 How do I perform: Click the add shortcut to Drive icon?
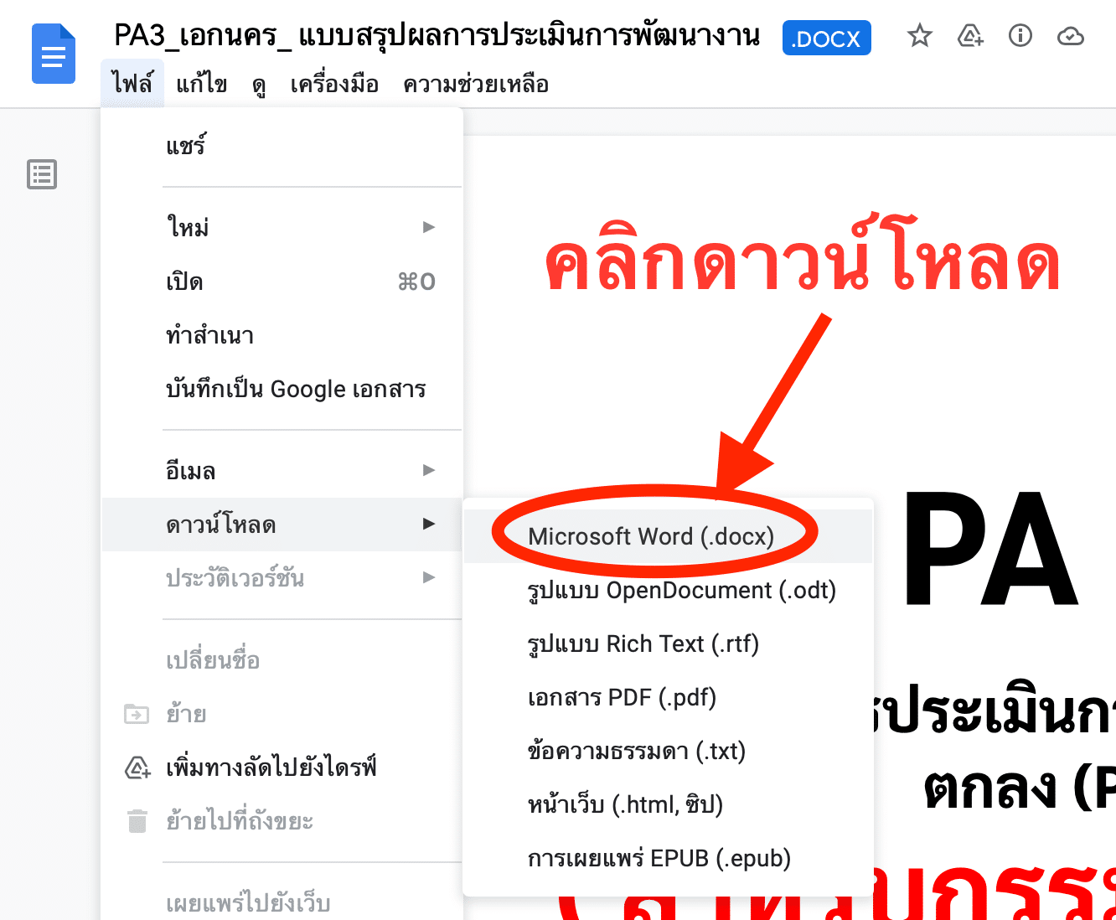tap(969, 36)
